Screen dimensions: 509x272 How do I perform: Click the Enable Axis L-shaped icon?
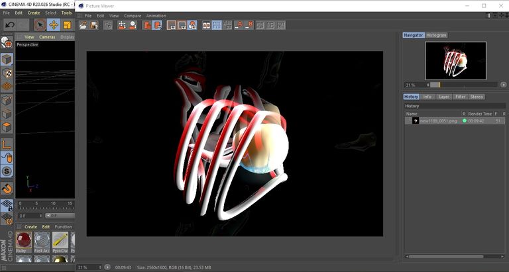tap(7, 144)
